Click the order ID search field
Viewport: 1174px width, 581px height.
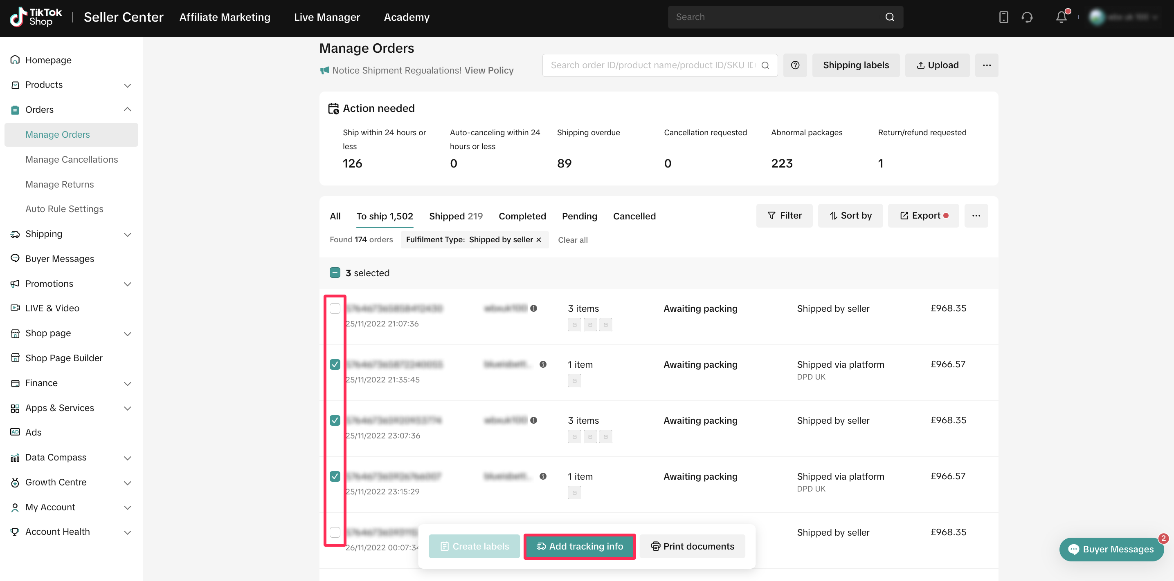652,65
